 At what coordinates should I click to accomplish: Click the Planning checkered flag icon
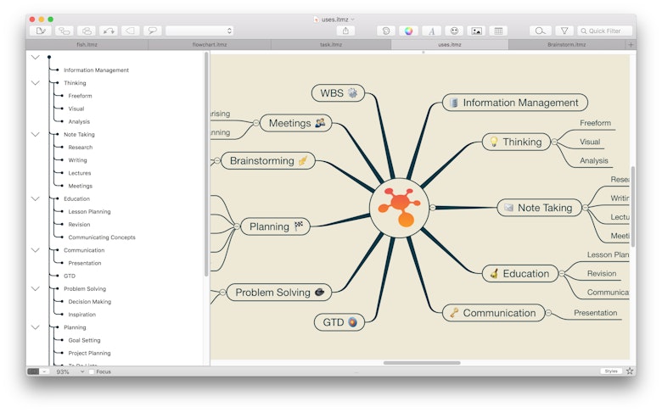click(x=299, y=226)
